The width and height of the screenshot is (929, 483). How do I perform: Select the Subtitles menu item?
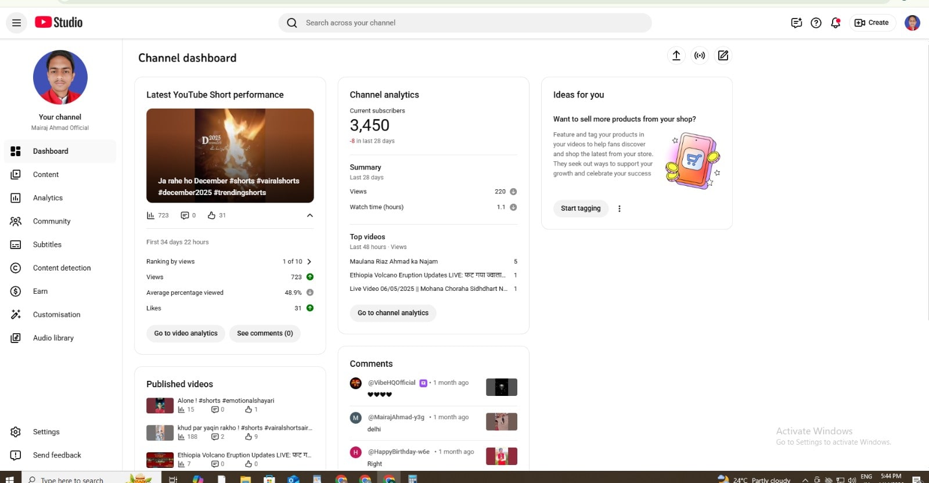point(60,244)
